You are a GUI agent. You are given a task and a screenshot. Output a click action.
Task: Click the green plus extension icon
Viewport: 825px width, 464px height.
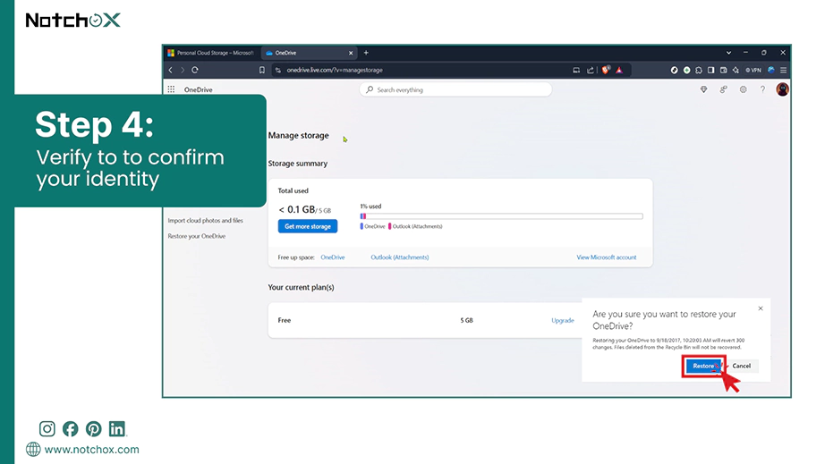[x=686, y=70]
